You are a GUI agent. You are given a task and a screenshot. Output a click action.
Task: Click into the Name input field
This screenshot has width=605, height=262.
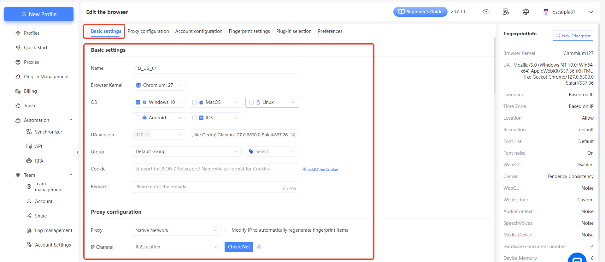(215, 68)
